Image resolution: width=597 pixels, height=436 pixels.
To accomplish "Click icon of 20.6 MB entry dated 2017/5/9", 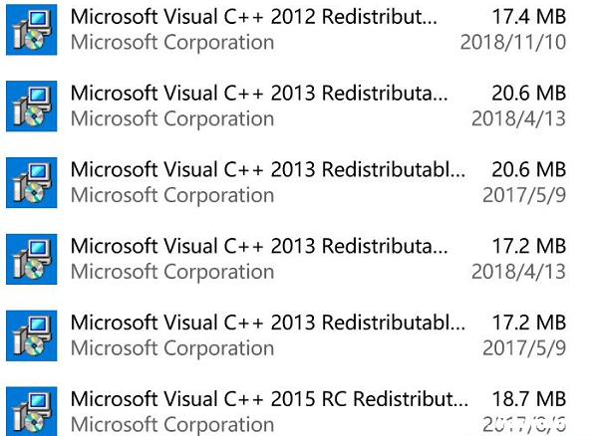I will coord(32,183).
